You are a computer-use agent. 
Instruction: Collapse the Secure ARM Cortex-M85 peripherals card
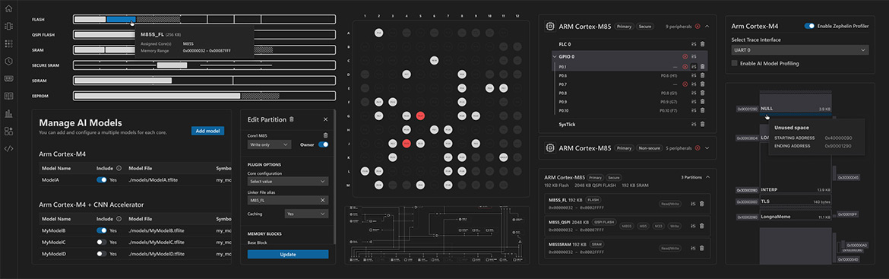click(x=707, y=26)
